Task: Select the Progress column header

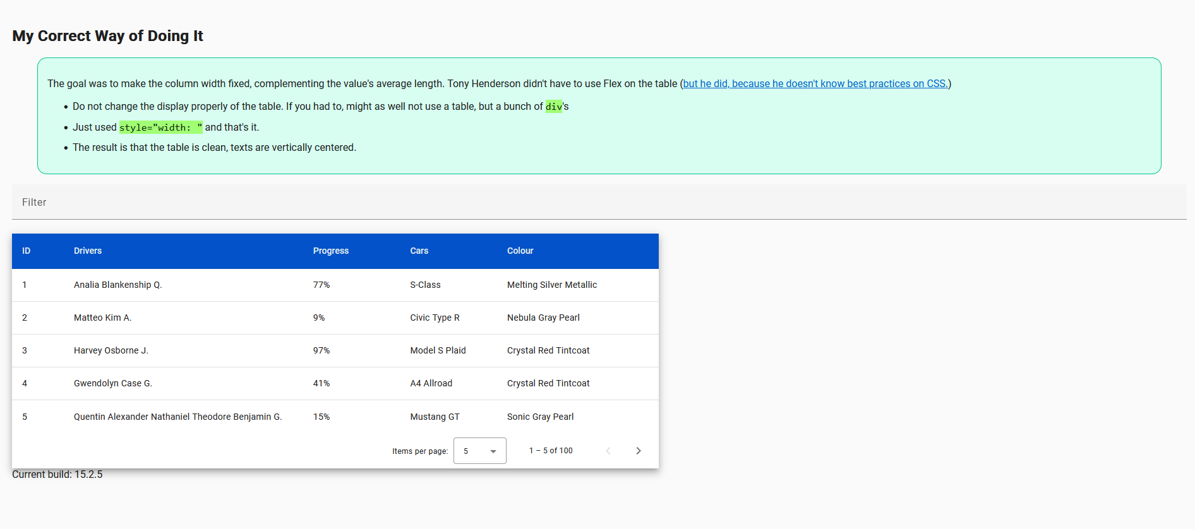Action: 331,251
